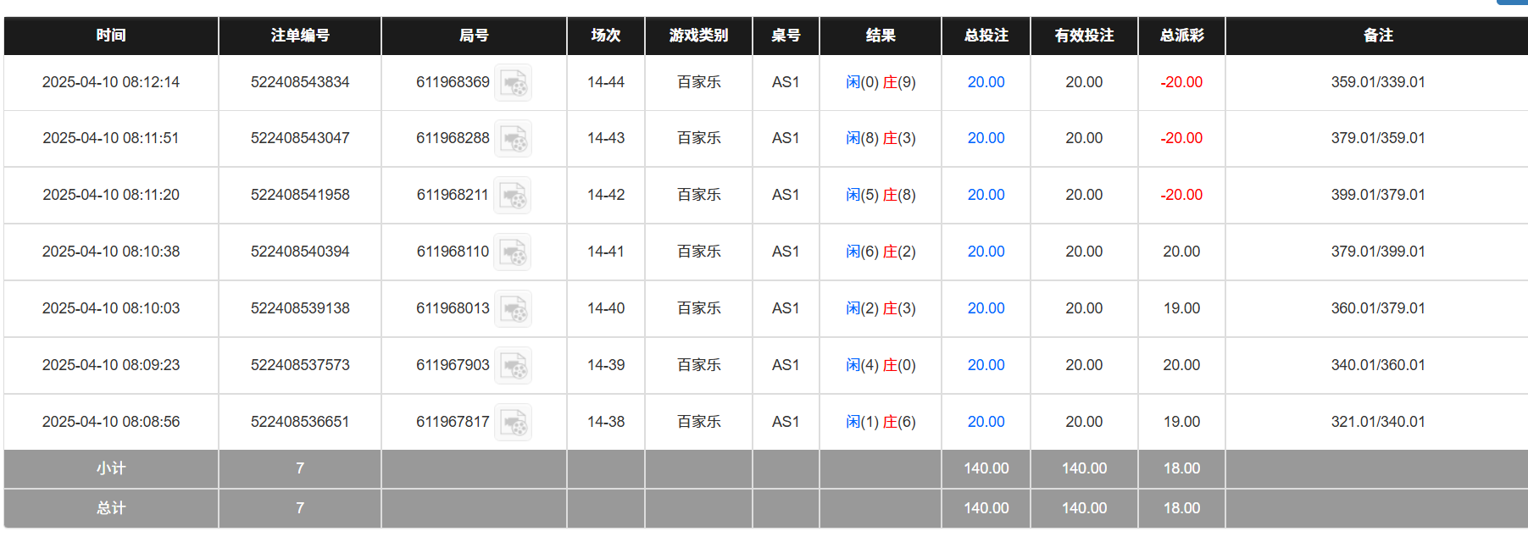
Task: Click result 闲(0) for round 14-44
Action: coord(858,82)
